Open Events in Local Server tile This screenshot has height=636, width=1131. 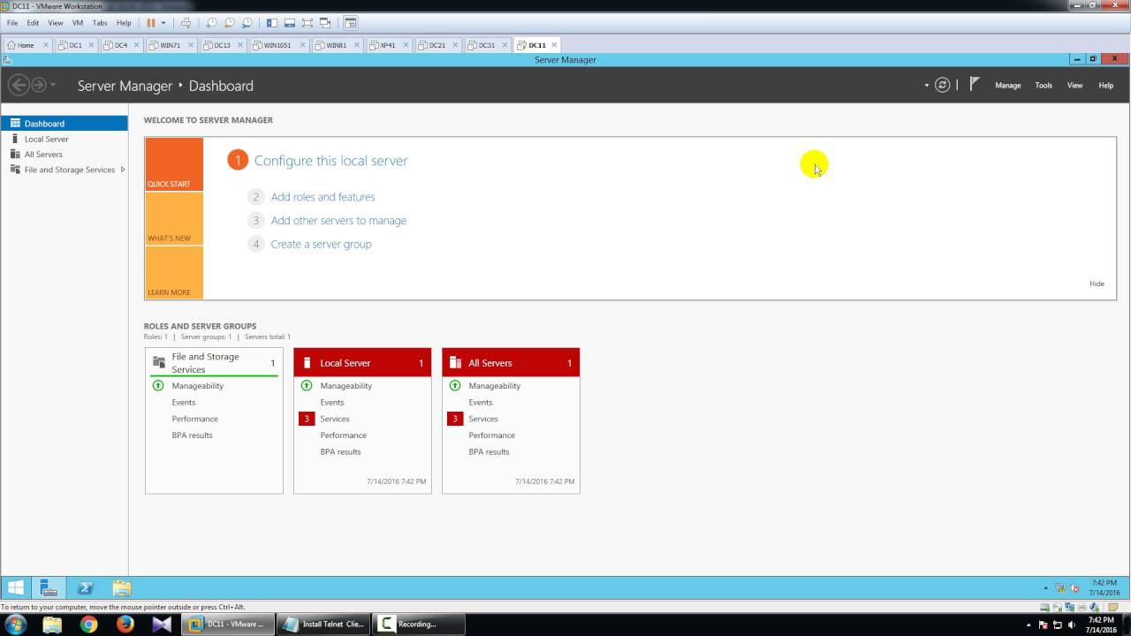click(x=332, y=403)
